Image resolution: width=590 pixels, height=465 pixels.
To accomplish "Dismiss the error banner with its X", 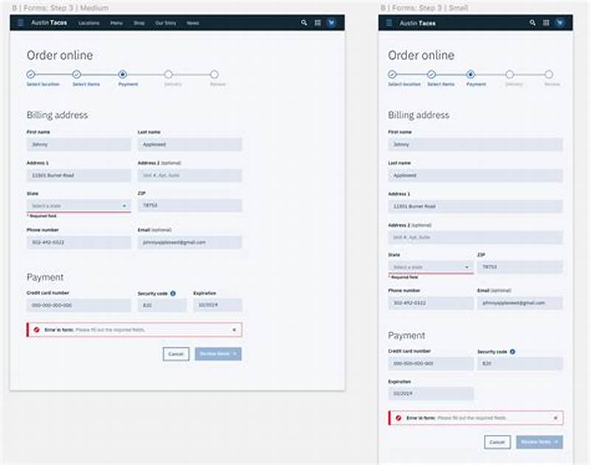I will pyautogui.click(x=234, y=330).
